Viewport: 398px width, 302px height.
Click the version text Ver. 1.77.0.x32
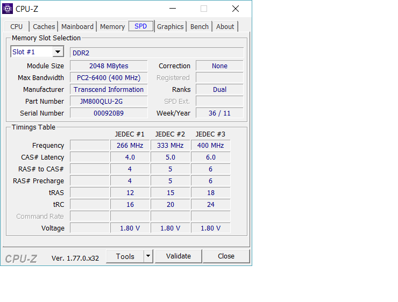(x=75, y=258)
